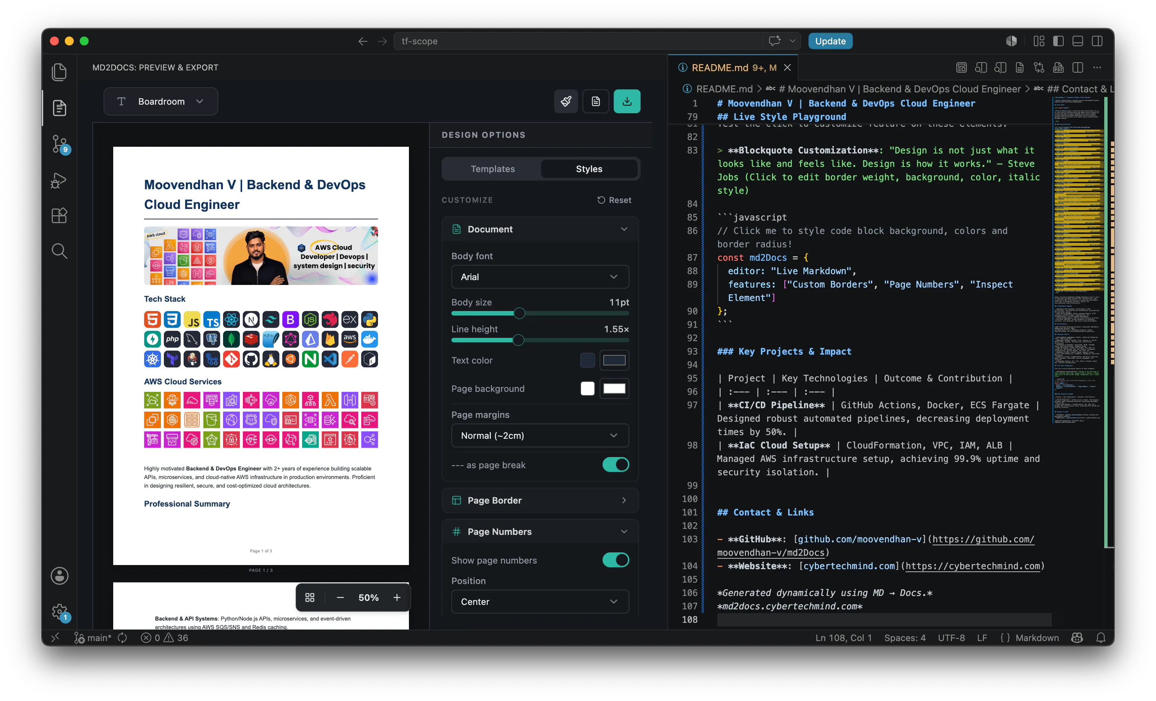This screenshot has height=701, width=1156.
Task: Click 'UTF-8' encoding in status bar
Action: pos(951,638)
